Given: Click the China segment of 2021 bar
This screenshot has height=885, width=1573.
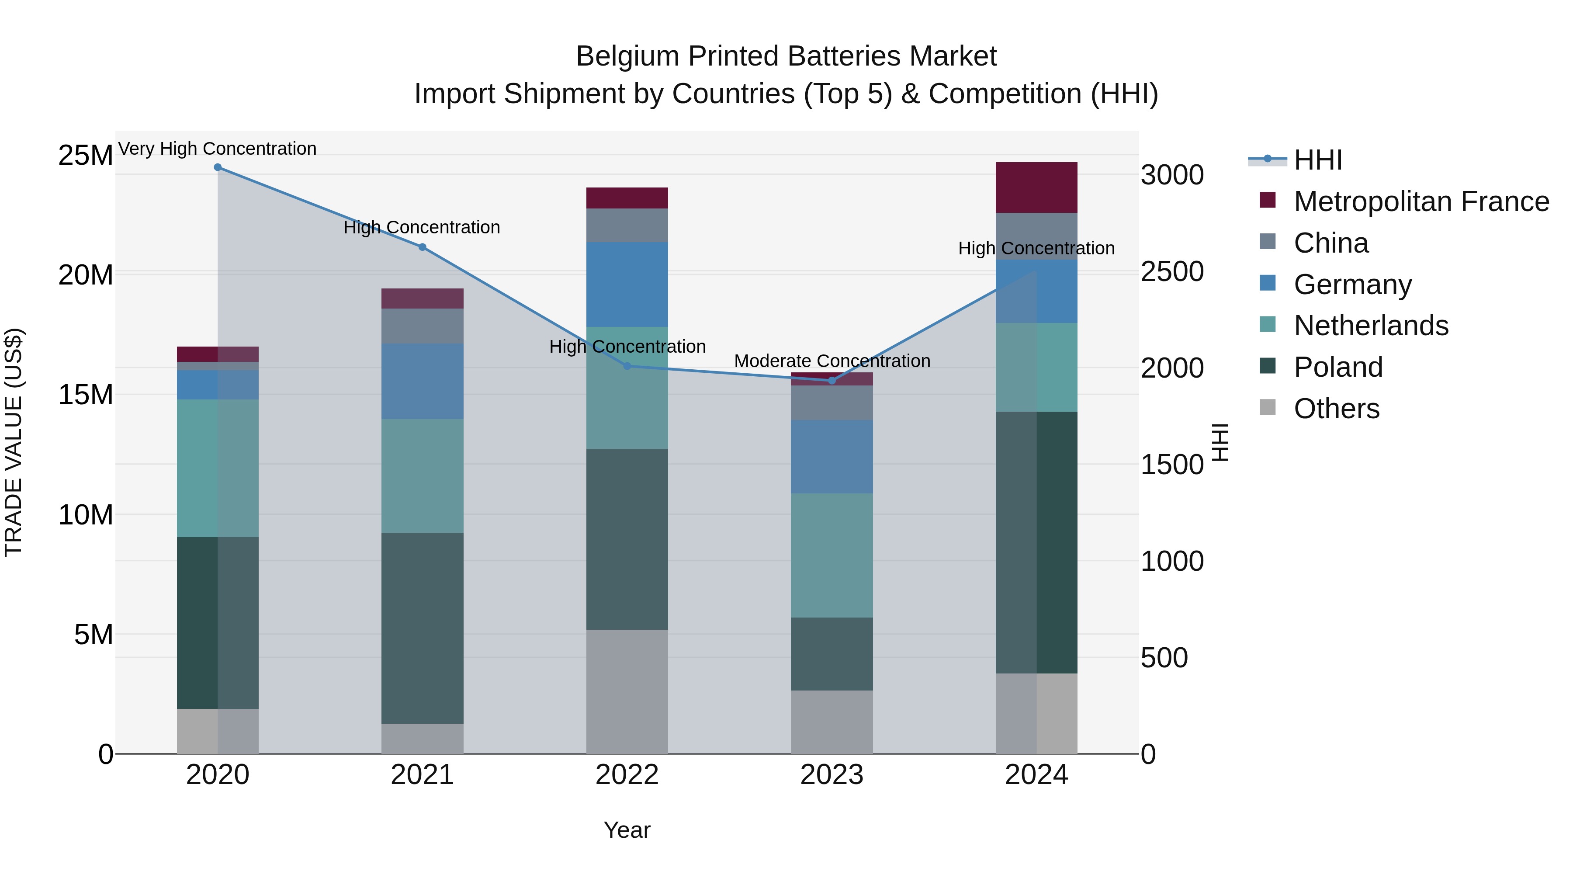Looking at the screenshot, I should (x=423, y=326).
